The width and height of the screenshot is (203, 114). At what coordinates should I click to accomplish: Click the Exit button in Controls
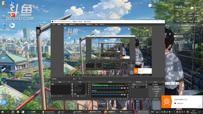pyautogui.click(x=156, y=96)
